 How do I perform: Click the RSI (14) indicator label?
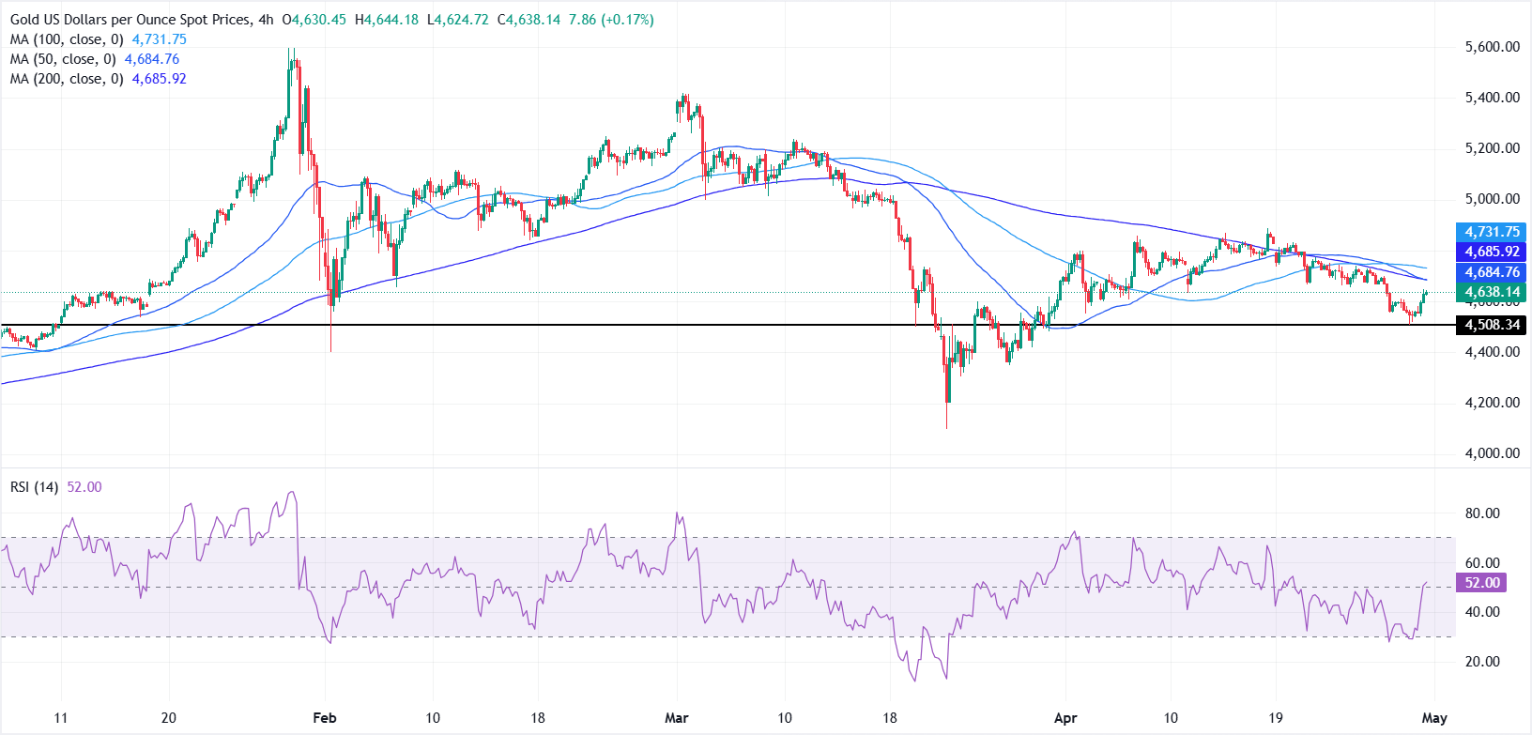click(x=35, y=487)
